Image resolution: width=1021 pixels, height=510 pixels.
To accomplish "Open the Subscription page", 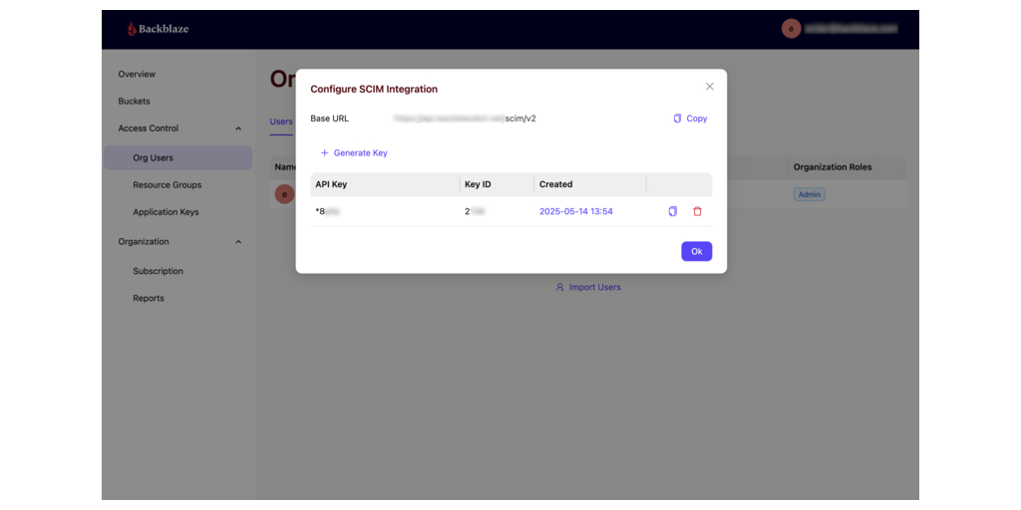I will click(x=158, y=271).
